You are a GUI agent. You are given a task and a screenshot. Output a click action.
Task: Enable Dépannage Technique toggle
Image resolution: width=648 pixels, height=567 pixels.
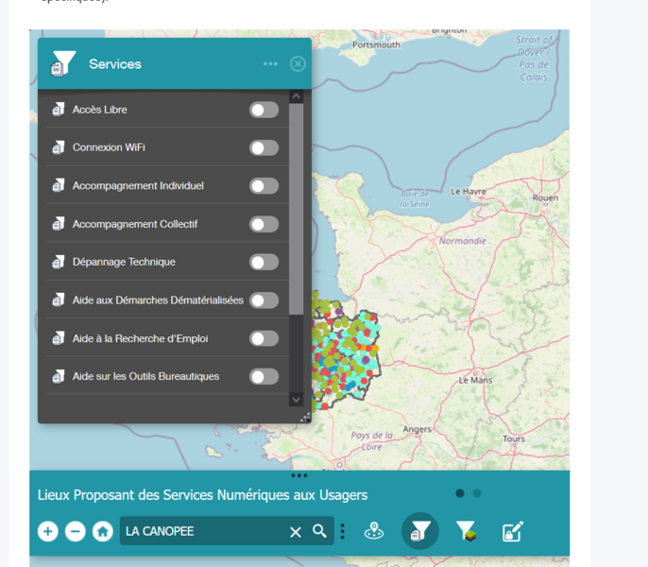coord(264,262)
